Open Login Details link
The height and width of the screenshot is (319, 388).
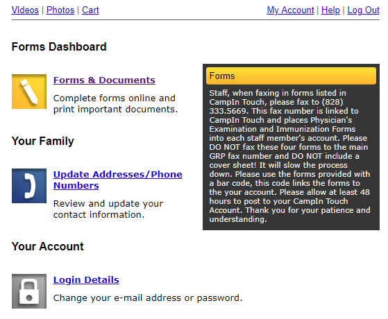[86, 280]
